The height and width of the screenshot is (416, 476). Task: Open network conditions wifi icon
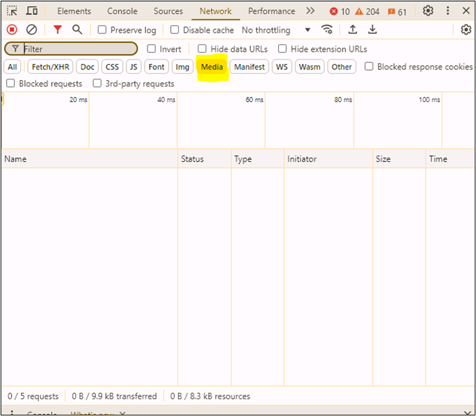coord(327,30)
